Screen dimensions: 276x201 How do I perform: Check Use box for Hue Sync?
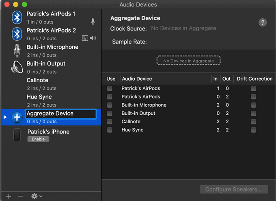pyautogui.click(x=110, y=130)
